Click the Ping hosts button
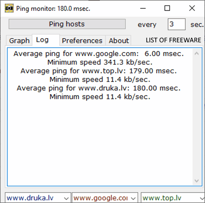 (67, 24)
